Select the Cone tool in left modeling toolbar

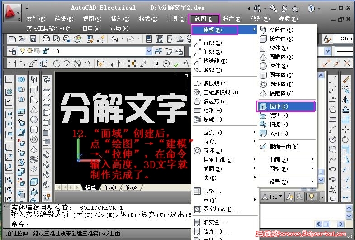pyautogui.click(x=34, y=110)
